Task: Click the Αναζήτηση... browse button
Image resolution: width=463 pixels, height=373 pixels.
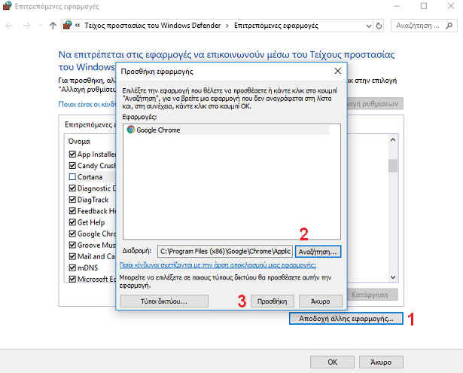Action: 318,252
